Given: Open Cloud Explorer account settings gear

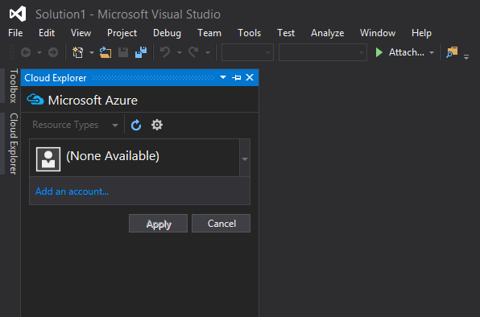Looking at the screenshot, I should pyautogui.click(x=157, y=125).
